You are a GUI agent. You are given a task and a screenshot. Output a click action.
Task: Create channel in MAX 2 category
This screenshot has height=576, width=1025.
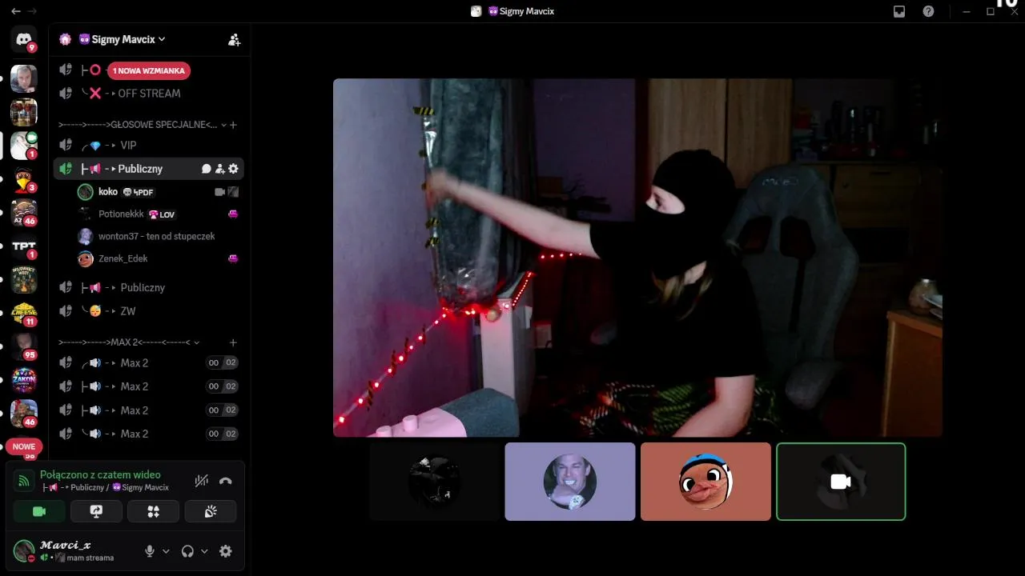coord(233,342)
